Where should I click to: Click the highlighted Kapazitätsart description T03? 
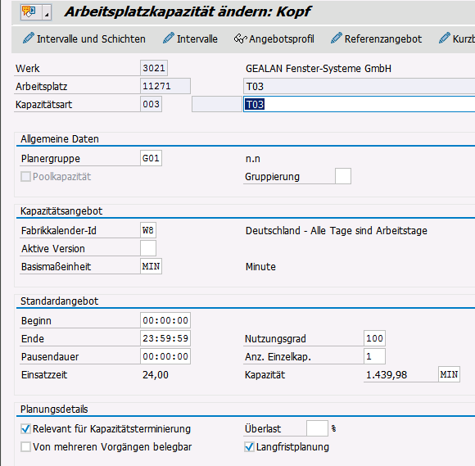click(x=359, y=104)
